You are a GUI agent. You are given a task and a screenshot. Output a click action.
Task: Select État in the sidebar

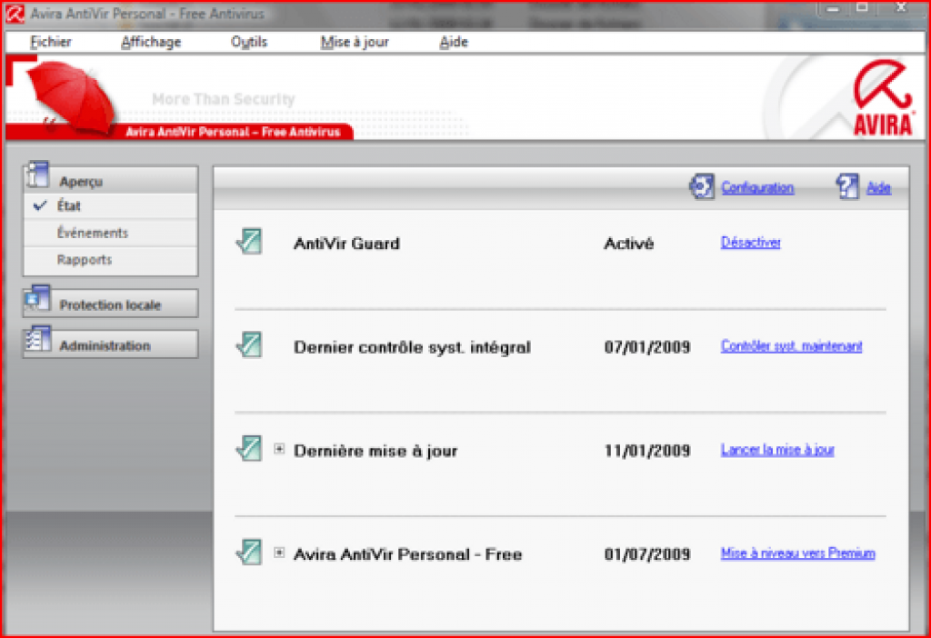click(110, 206)
